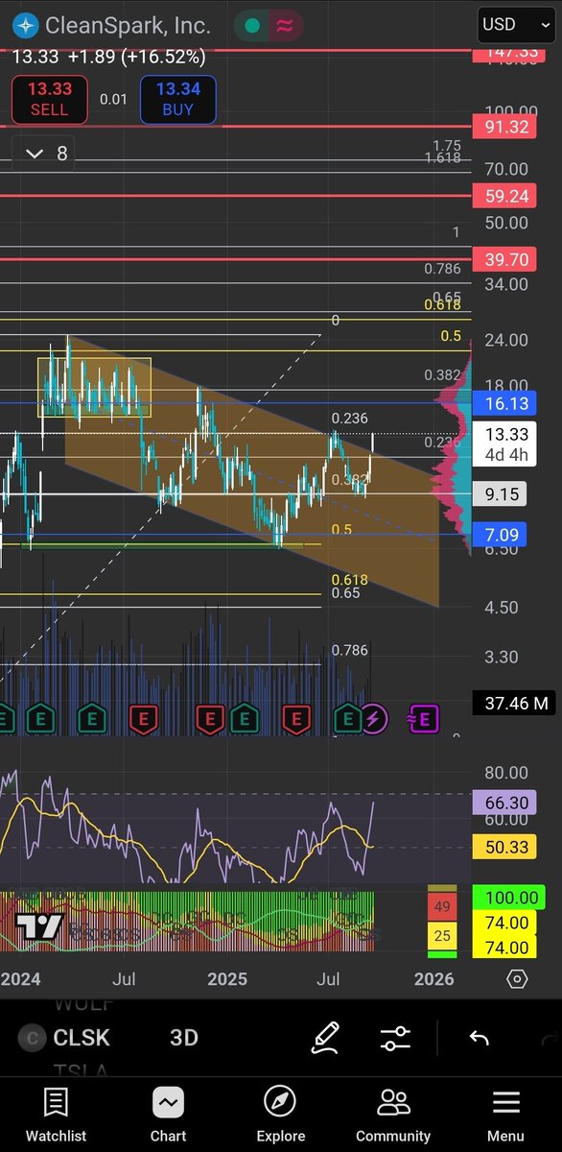
Task: Tap the purple lightning bolt event marker
Action: tap(374, 717)
